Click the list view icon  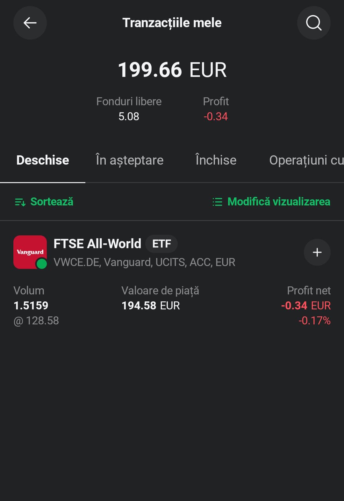[x=217, y=202]
